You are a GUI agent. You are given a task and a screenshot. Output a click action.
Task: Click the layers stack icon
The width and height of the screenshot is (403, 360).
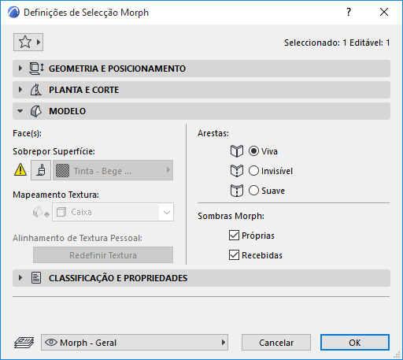(x=24, y=343)
